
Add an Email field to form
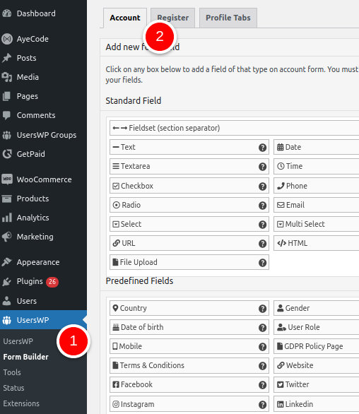316,205
